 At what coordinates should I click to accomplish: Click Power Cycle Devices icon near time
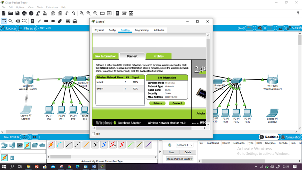[24, 137]
